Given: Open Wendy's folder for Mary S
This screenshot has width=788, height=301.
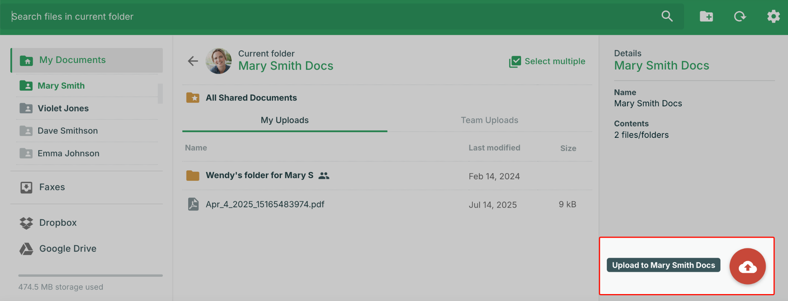Looking at the screenshot, I should click(x=259, y=175).
